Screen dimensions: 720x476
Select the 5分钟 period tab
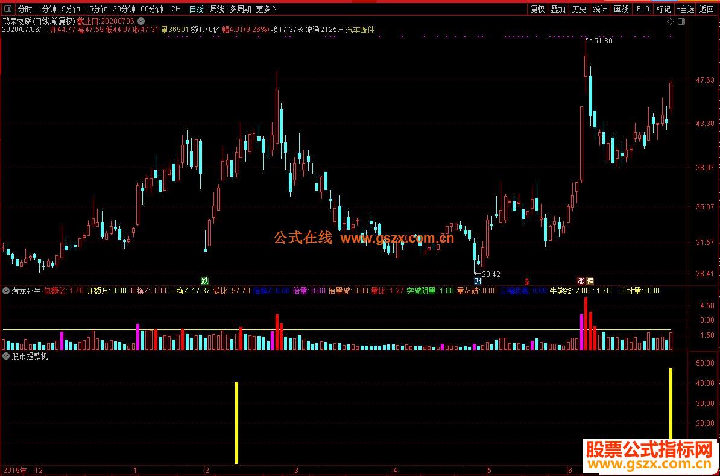pos(71,8)
